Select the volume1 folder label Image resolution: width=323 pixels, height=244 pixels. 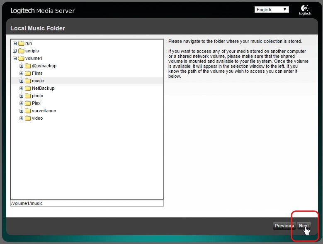coord(34,58)
